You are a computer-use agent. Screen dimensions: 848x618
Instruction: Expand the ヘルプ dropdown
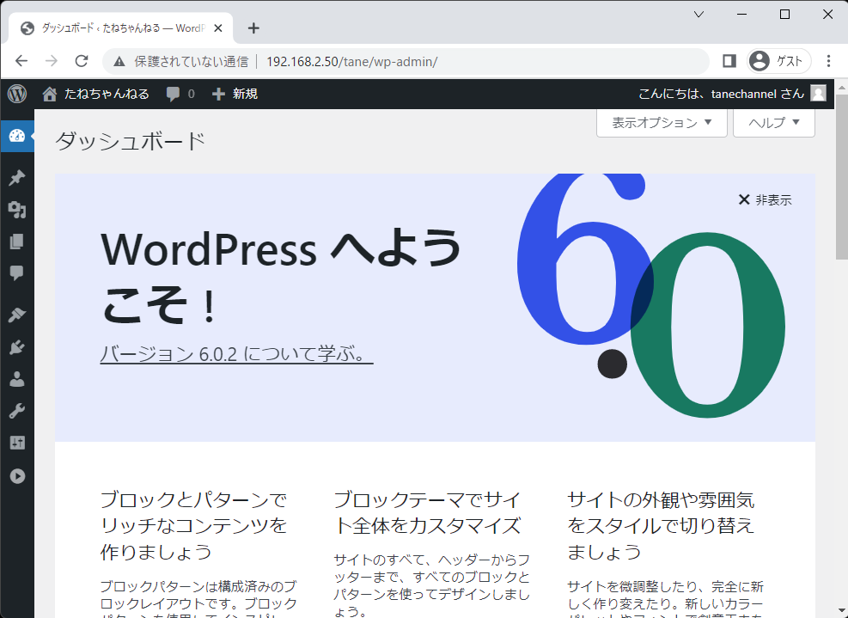tap(773, 123)
